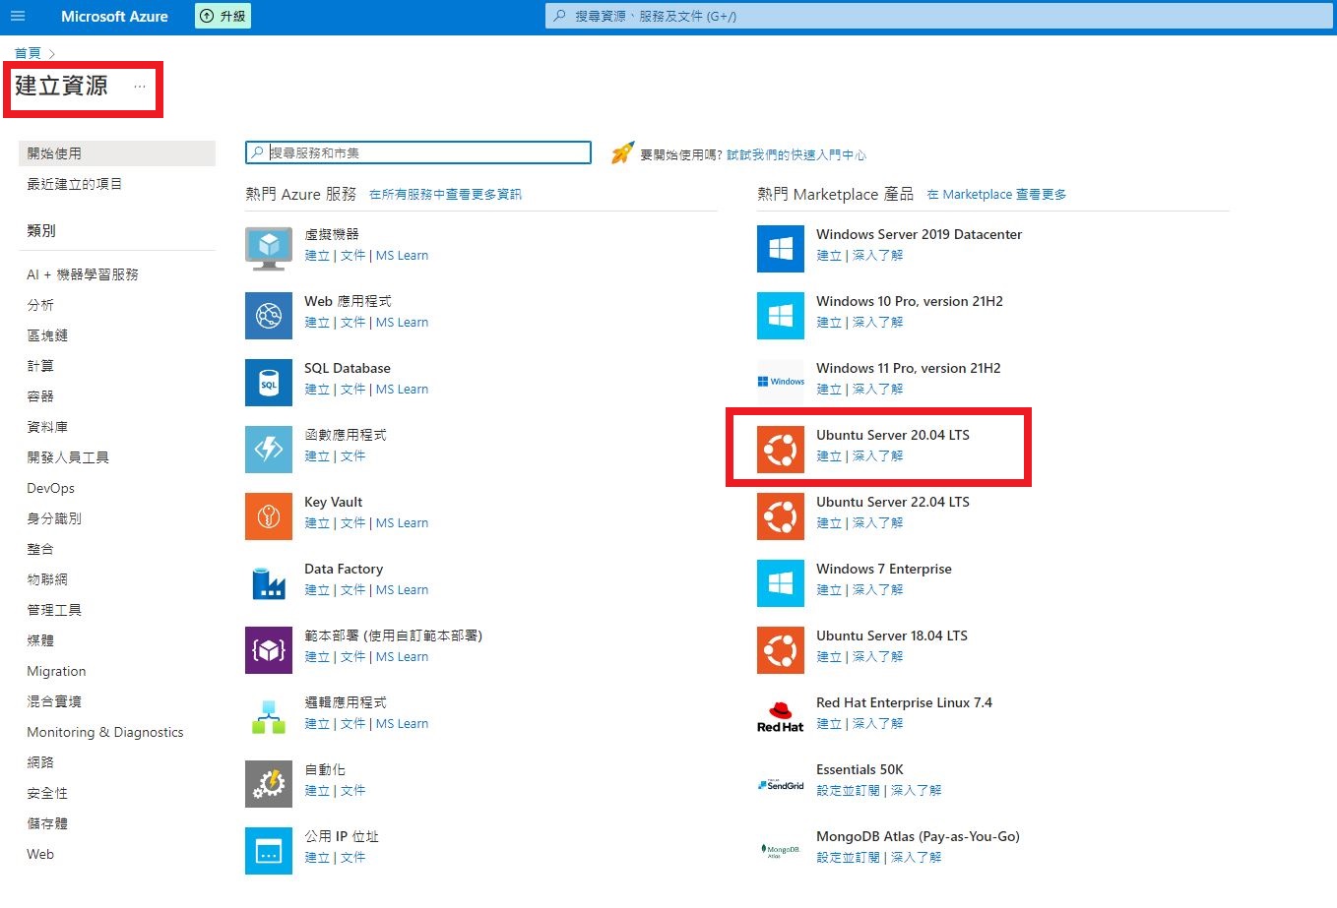This screenshot has height=908, width=1337.
Task: Click the top 搜尋資源 global search bar
Action: [939, 16]
